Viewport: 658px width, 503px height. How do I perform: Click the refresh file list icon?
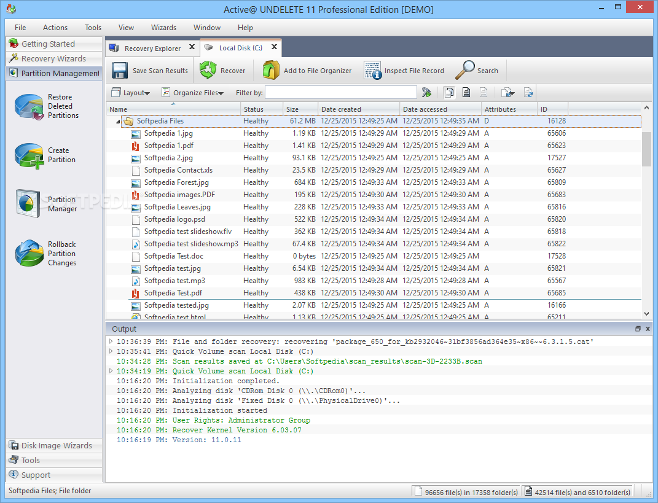(528, 92)
